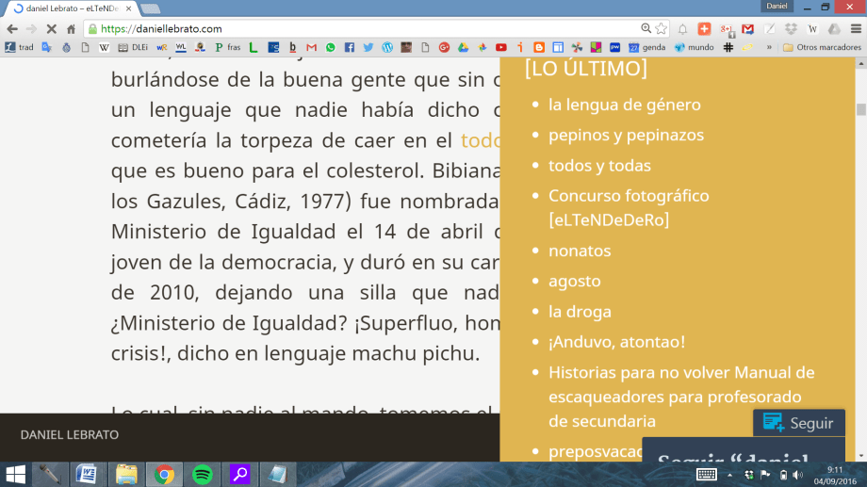The image size is (867, 487).
Task: Open 'Historias para no volver' post
Action: [681, 397]
